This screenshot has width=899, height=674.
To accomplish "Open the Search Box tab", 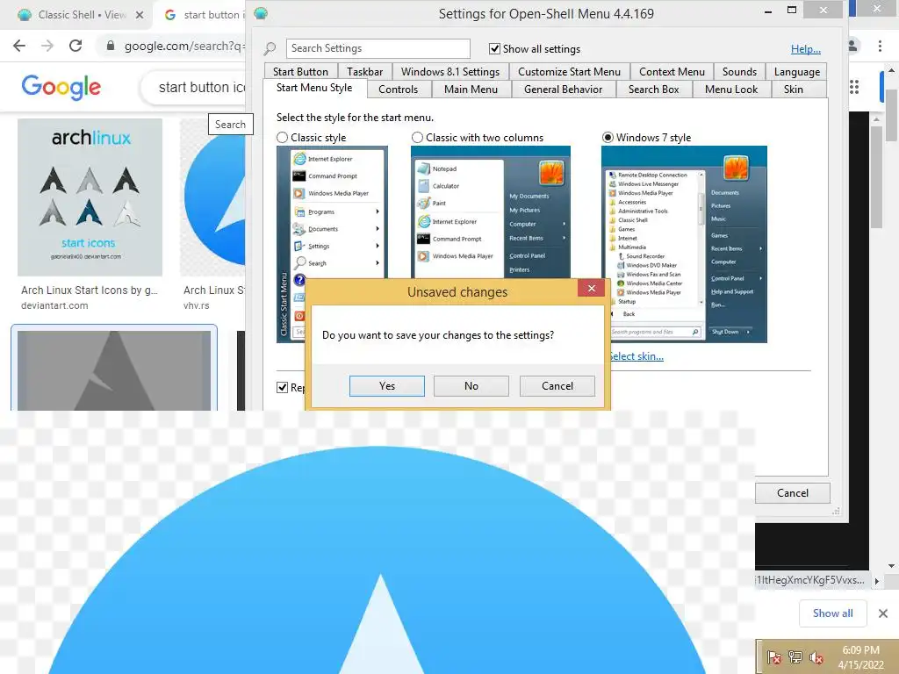I will point(653,90).
